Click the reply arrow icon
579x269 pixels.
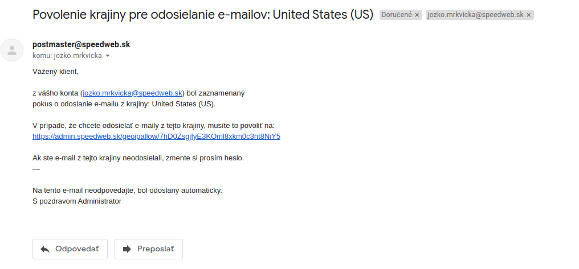[45, 250]
